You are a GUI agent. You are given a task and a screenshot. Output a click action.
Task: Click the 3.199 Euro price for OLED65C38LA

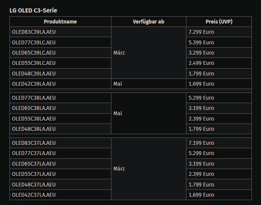pos(219,108)
